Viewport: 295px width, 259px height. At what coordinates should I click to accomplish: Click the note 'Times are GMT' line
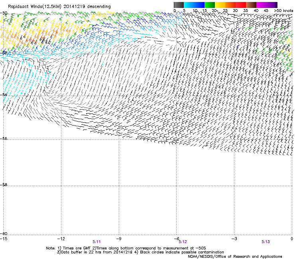click(126, 248)
